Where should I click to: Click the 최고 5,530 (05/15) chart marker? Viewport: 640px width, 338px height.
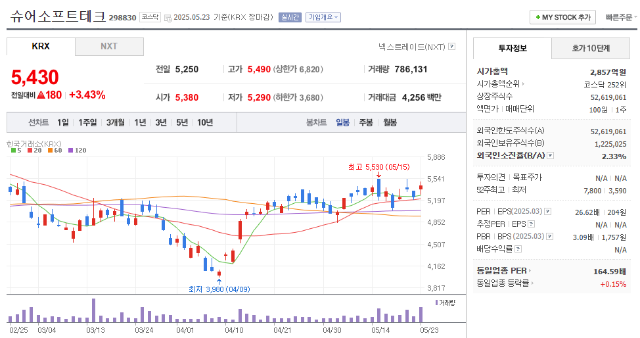coord(378,167)
